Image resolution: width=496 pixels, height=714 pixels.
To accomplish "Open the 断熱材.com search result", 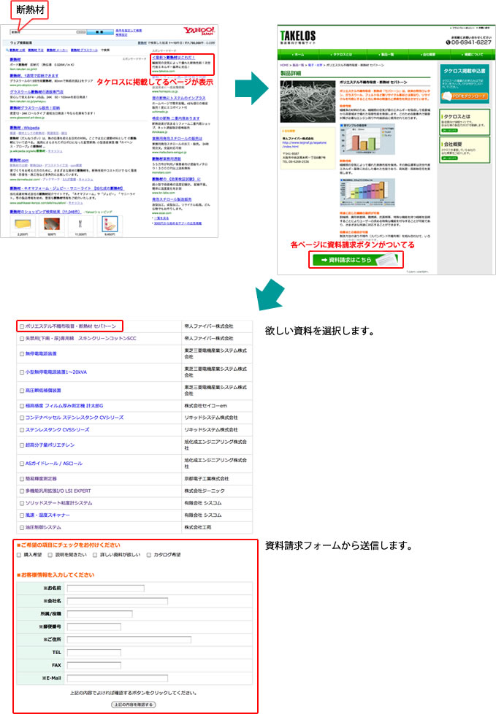I will click(19, 161).
